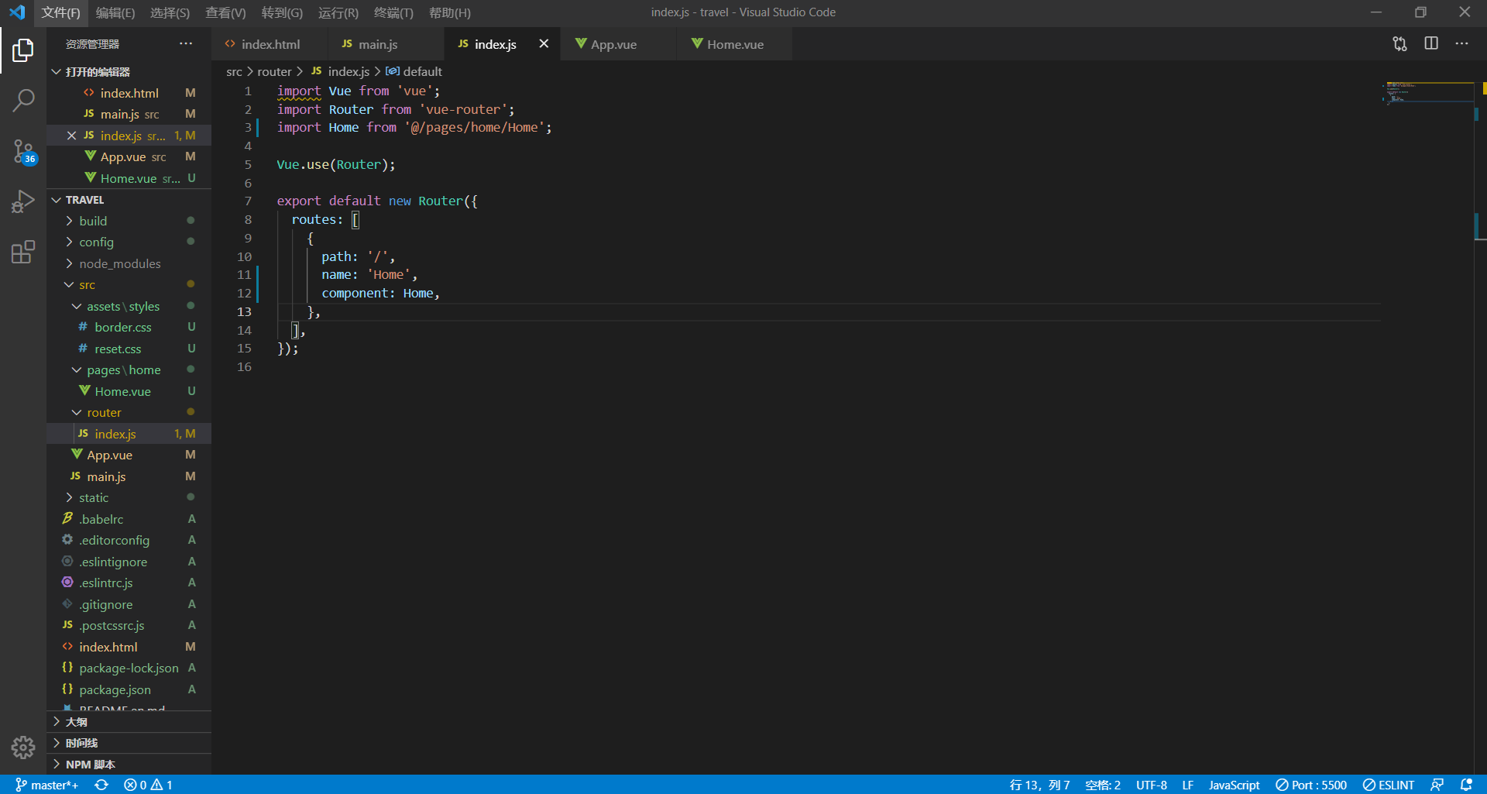The height and width of the screenshot is (794, 1487).
Task: Open the 运行(R) menu
Action: tap(338, 12)
